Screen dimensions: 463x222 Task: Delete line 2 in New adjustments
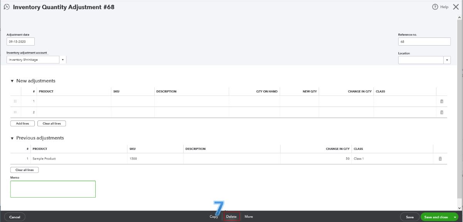[x=442, y=112]
